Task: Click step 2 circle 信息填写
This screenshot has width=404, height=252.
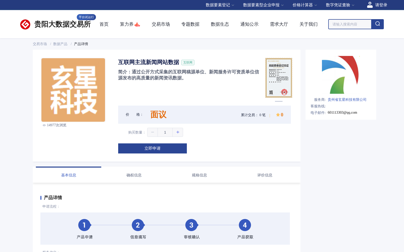Action: 138,225
